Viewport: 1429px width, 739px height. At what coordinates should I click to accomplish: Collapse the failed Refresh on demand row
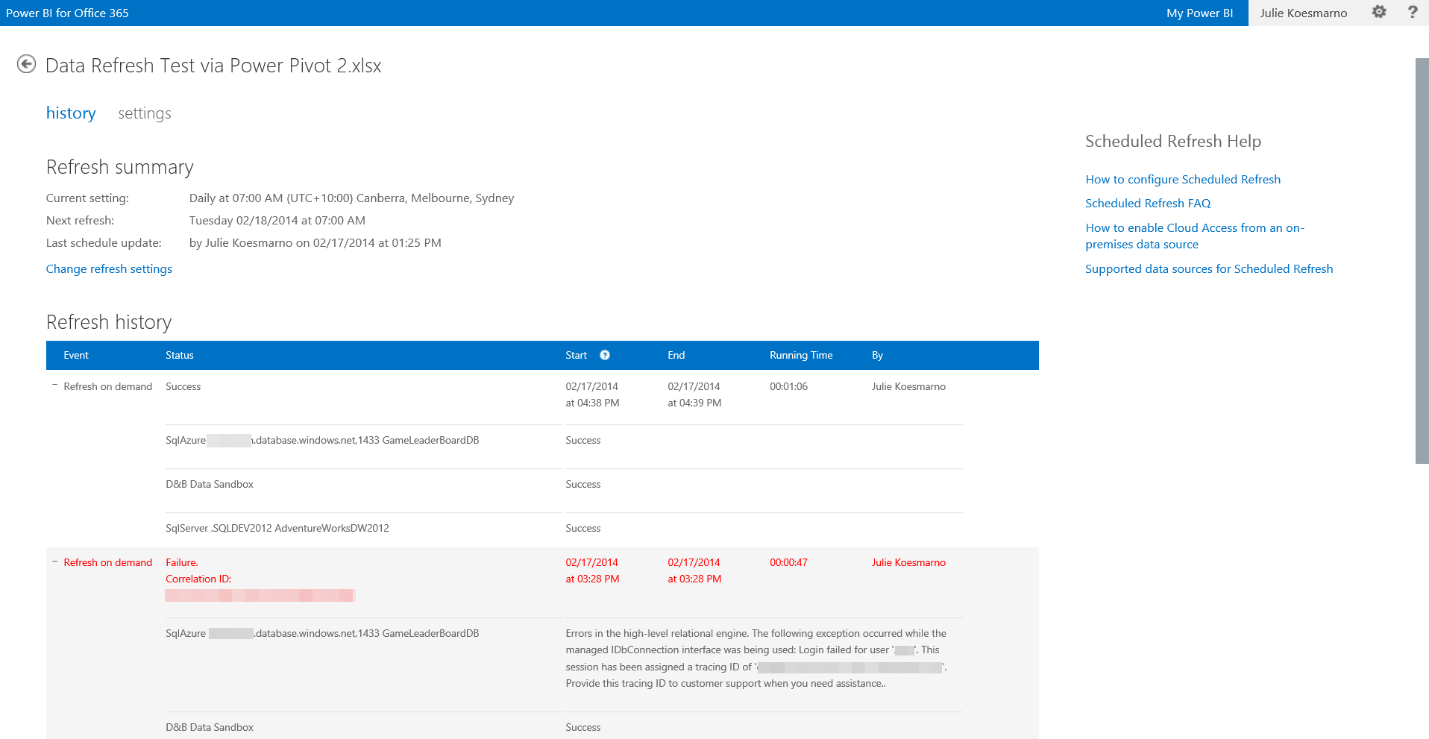point(54,562)
